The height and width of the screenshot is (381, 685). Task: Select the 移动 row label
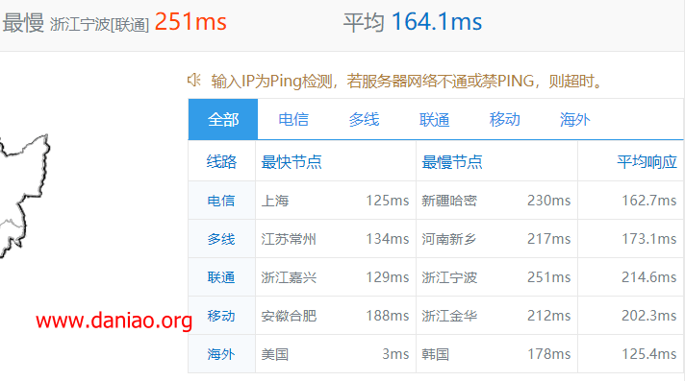221,316
